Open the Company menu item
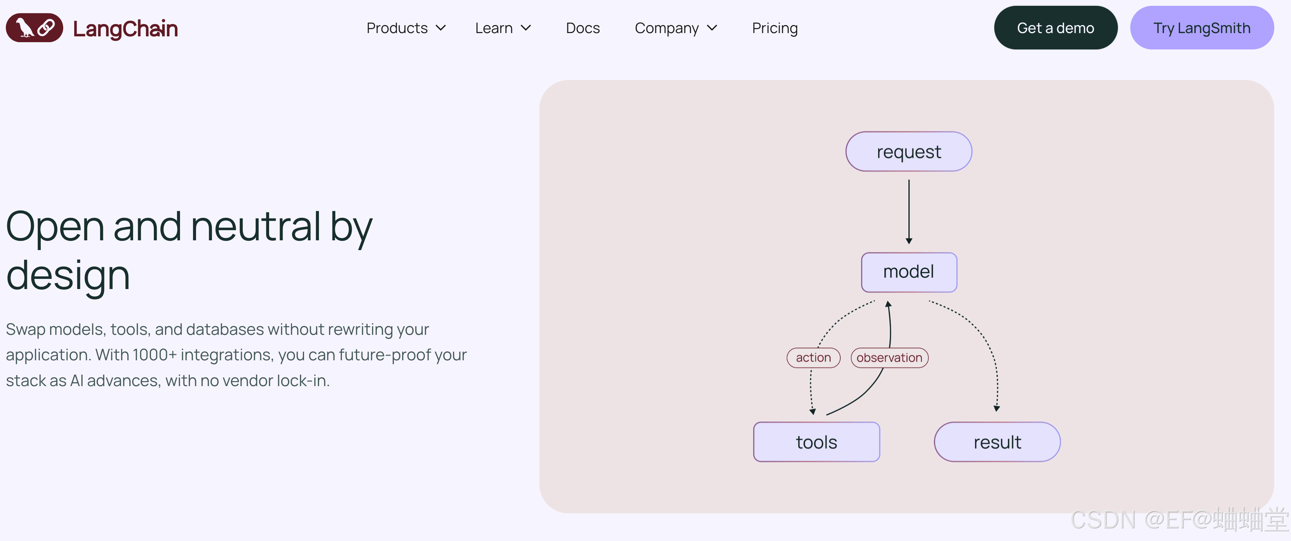The image size is (1291, 541). [666, 28]
